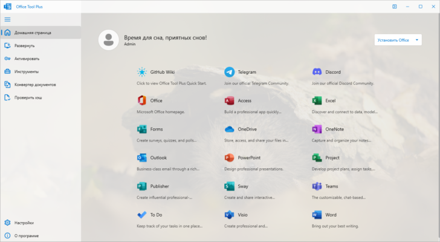Click 'Click to view Office Tool Plus Quick Start.'
Screen dimensions: 440x242
coord(172,83)
